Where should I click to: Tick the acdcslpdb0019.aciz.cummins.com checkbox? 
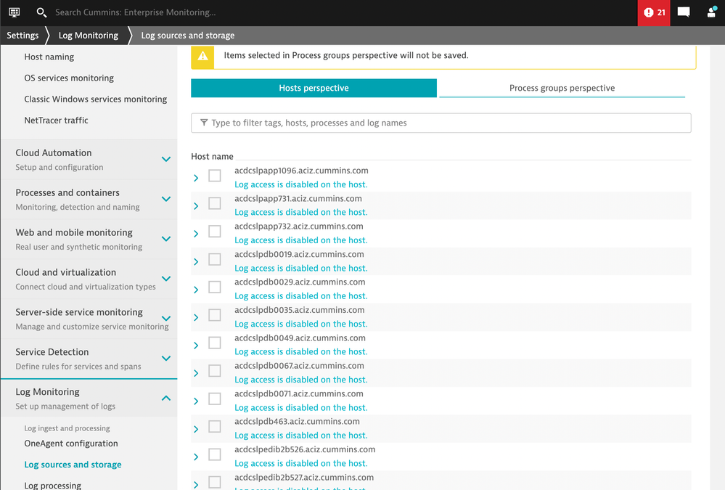coord(214,259)
